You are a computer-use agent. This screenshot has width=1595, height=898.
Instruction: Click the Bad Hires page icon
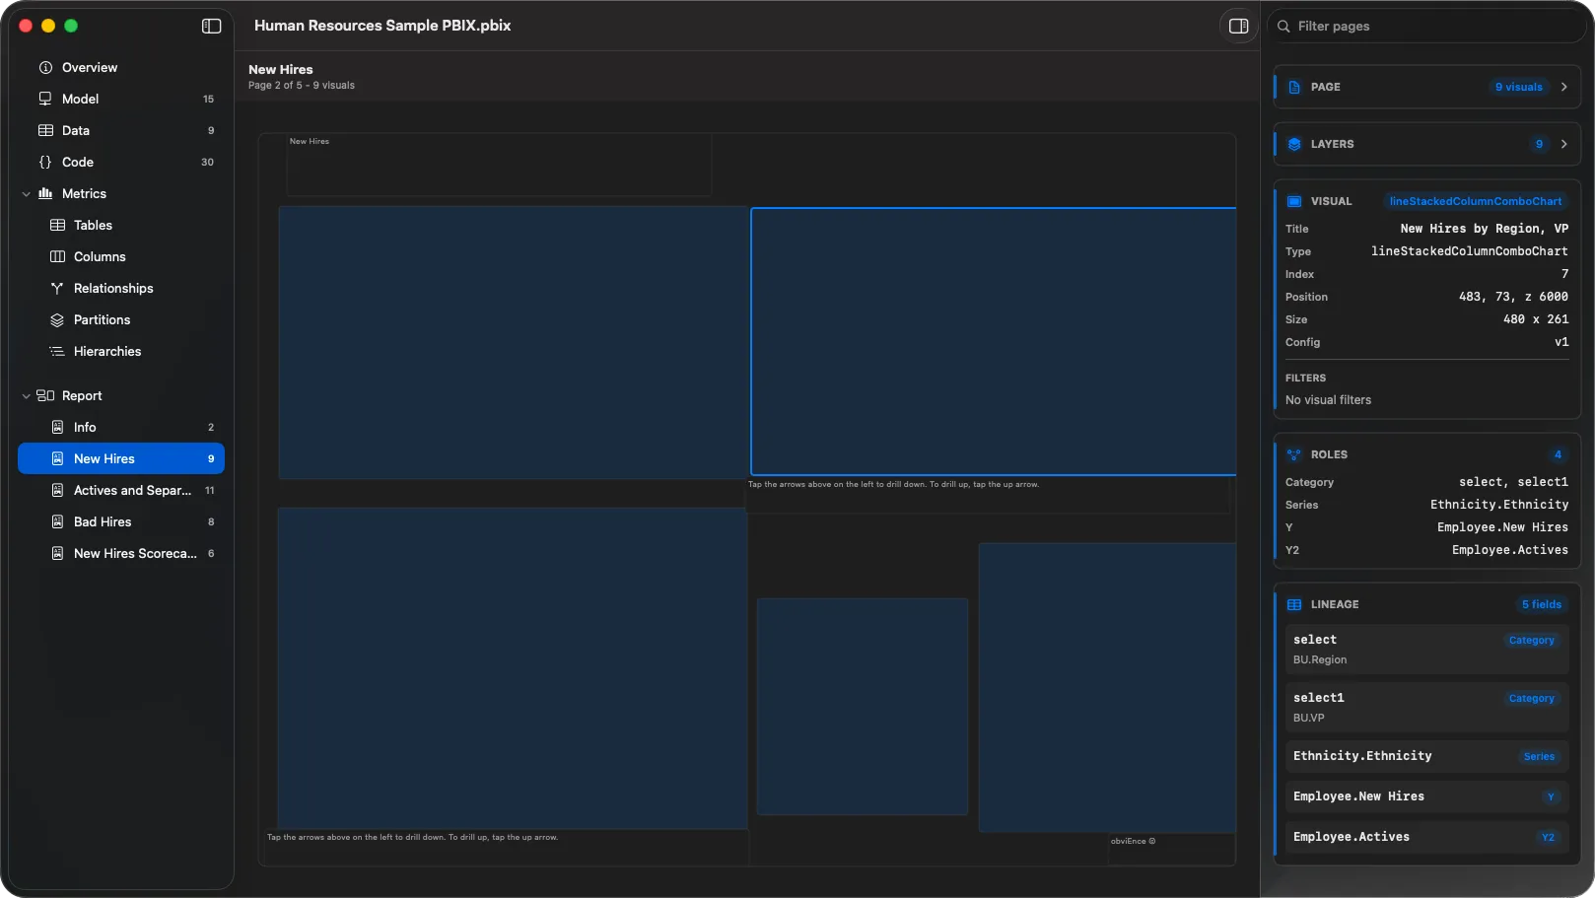click(x=57, y=521)
